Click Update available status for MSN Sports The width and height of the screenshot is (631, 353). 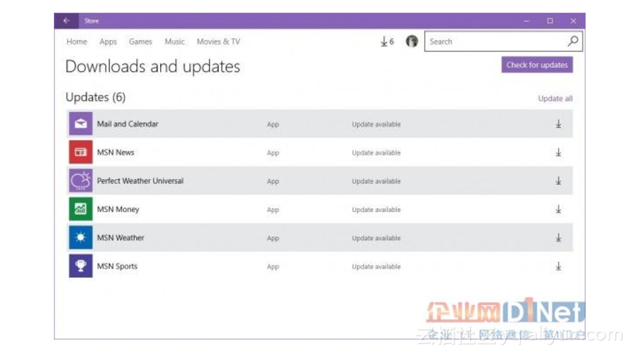click(376, 267)
